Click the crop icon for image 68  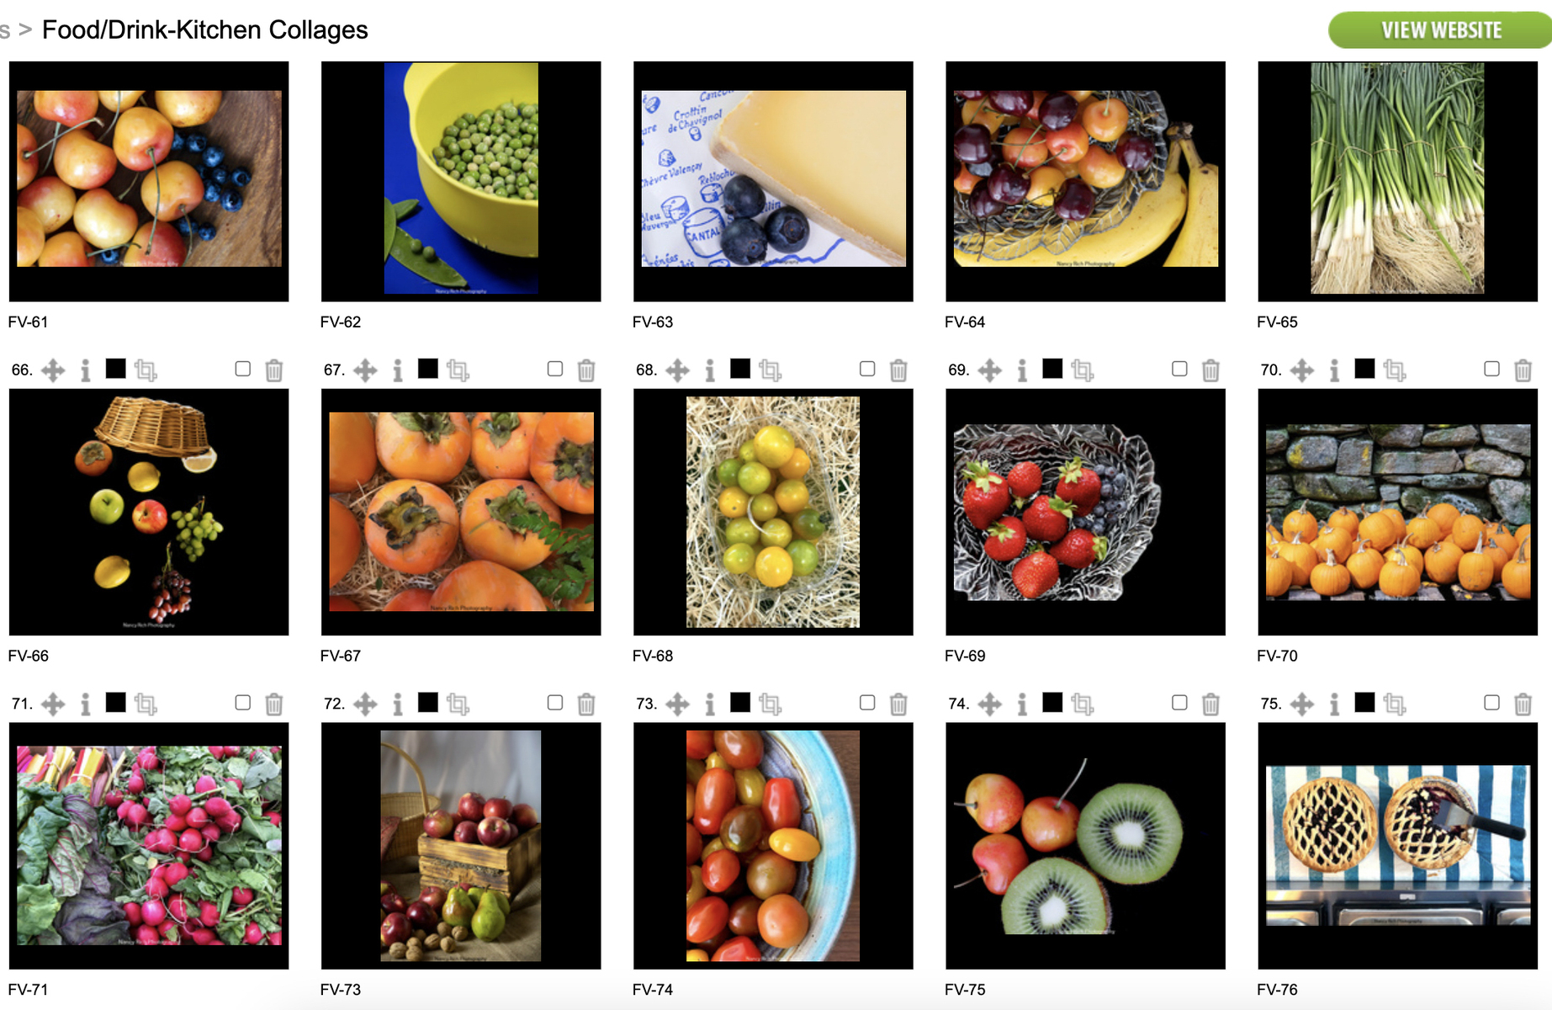770,370
